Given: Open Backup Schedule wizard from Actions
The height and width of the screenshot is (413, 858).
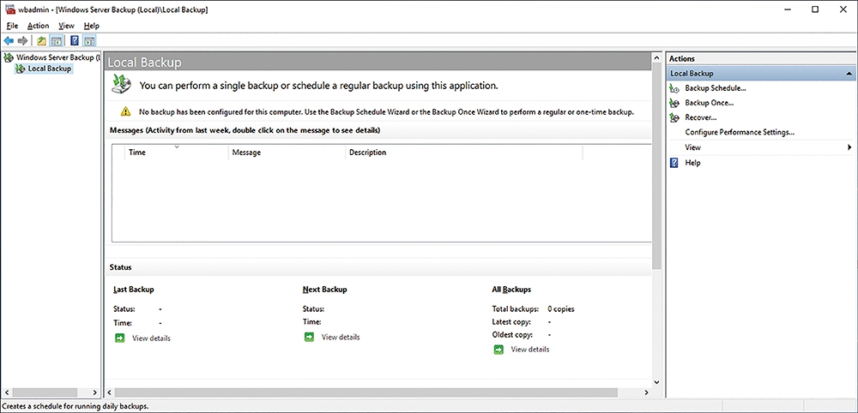Looking at the screenshot, I should 716,88.
